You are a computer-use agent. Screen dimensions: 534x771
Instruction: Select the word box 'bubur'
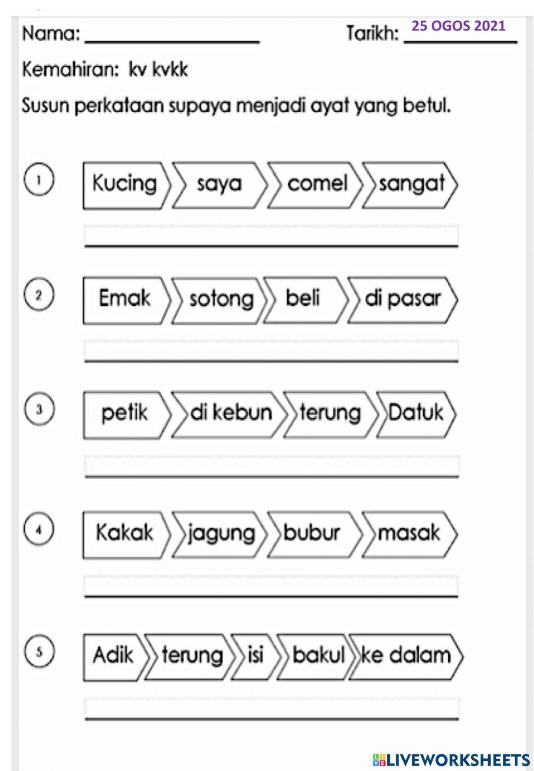pos(312,533)
